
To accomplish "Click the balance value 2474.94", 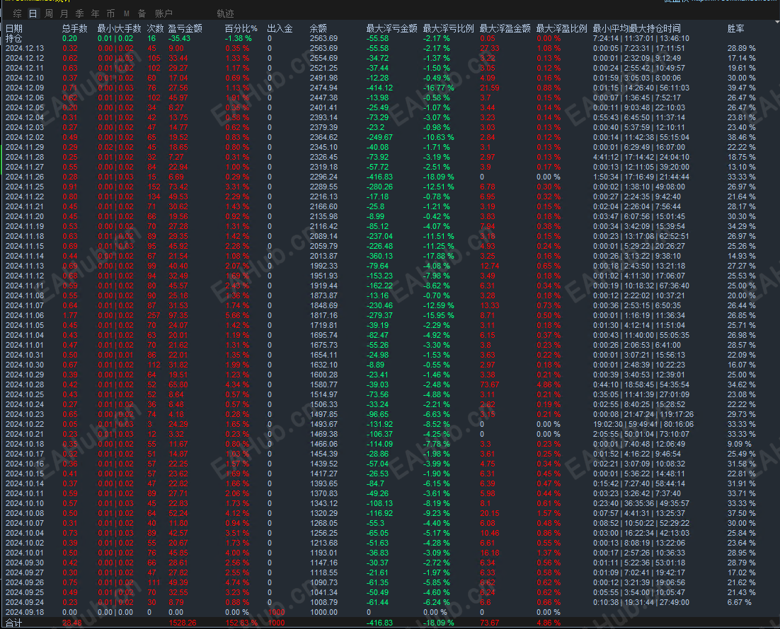I will [323, 88].
